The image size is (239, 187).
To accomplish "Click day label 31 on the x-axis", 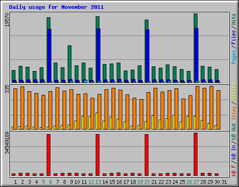I will click(x=224, y=182).
